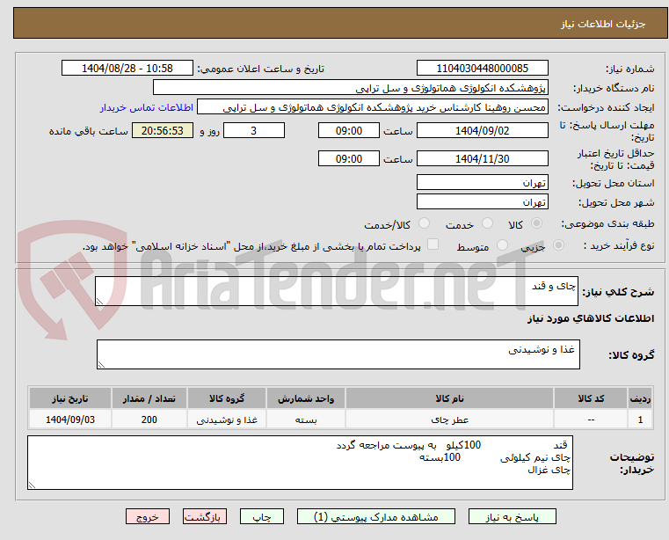Click the resize handle of توضیحات خریدار box
Viewport: 669px width, 540px height.
point(32,485)
